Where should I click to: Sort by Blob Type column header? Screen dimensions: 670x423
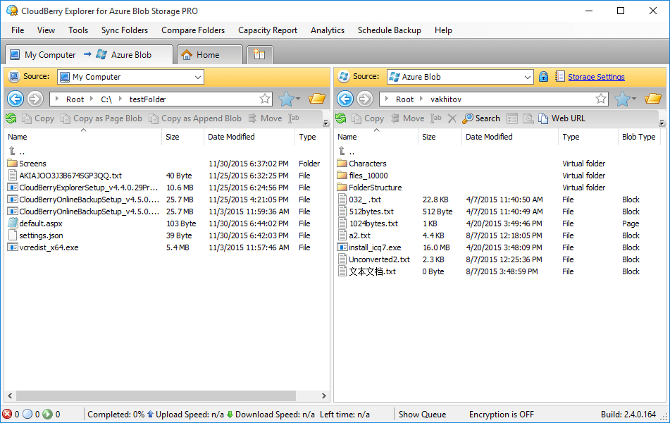pos(639,137)
